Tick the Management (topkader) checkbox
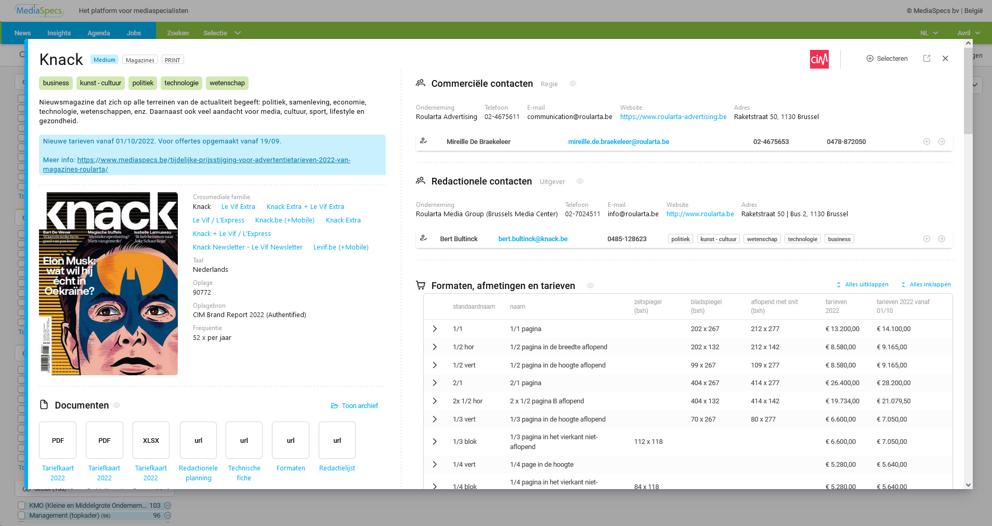This screenshot has height=526, width=992. [21, 515]
